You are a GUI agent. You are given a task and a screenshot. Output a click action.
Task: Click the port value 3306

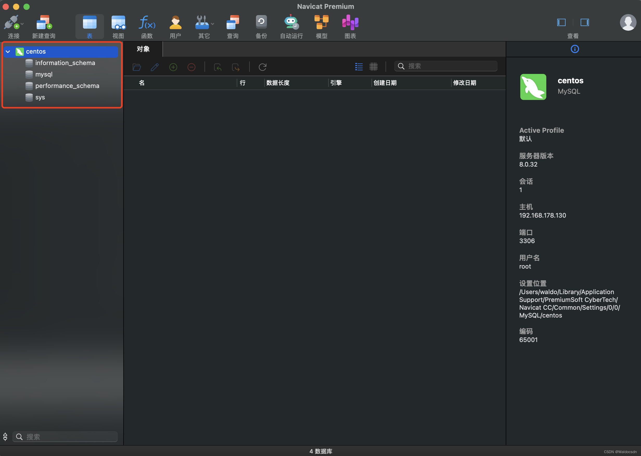click(527, 241)
